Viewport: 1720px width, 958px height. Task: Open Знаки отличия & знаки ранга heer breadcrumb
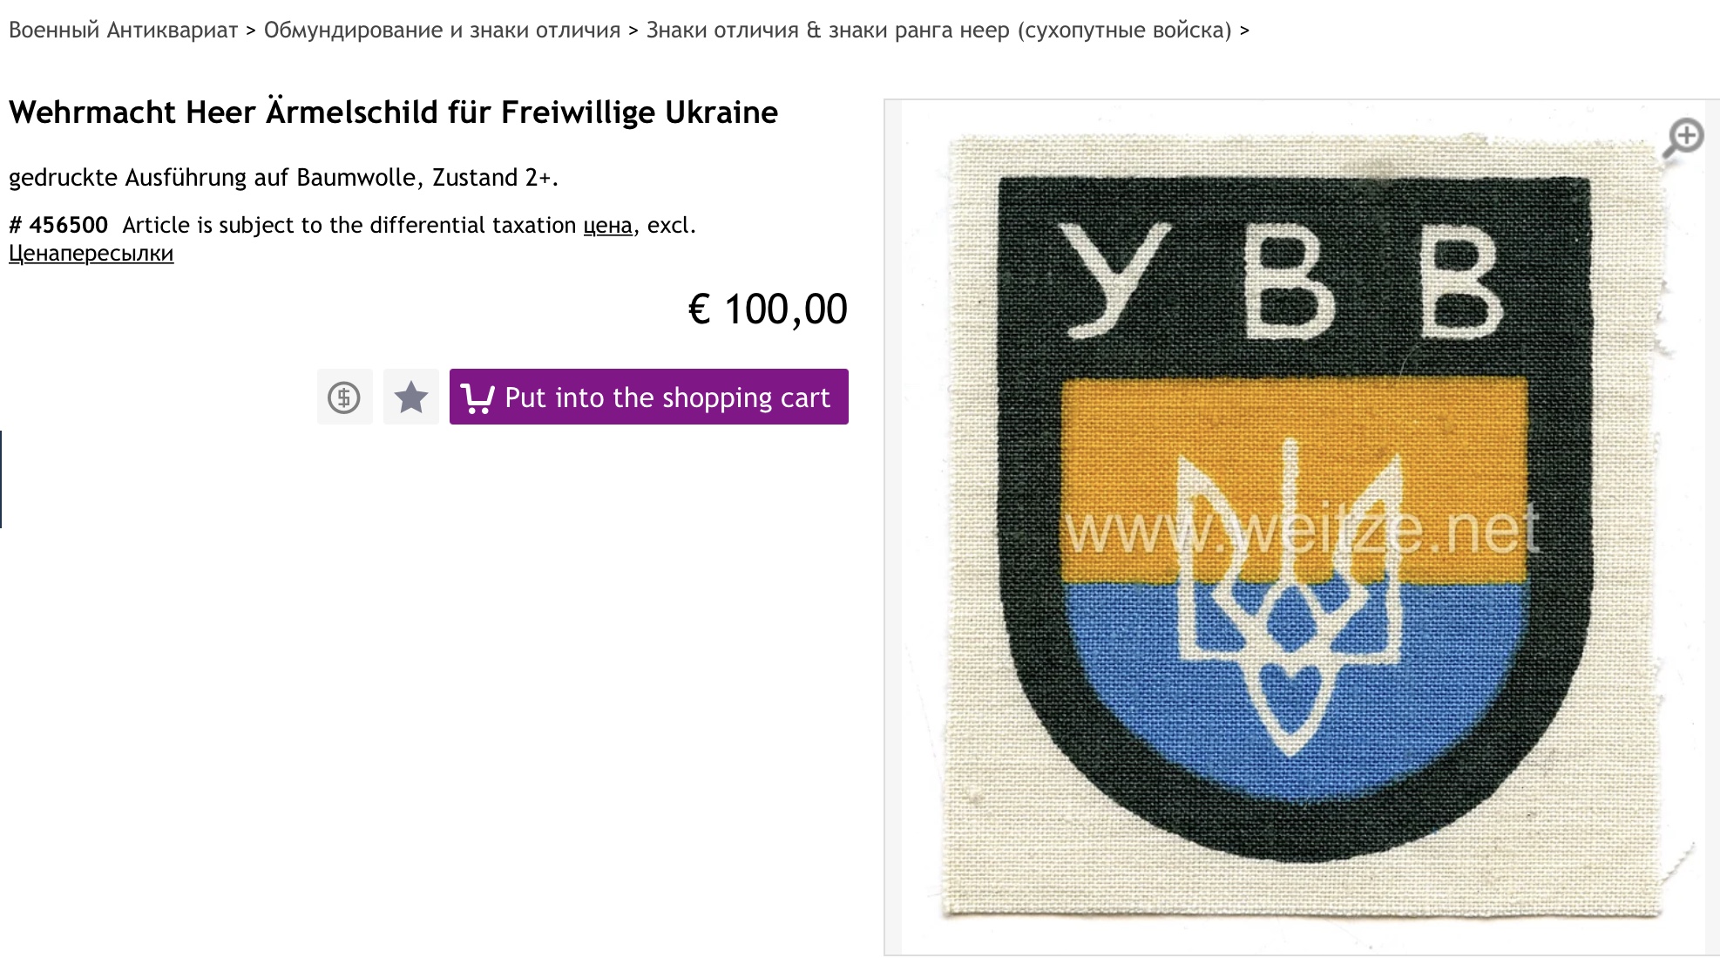coord(939,31)
